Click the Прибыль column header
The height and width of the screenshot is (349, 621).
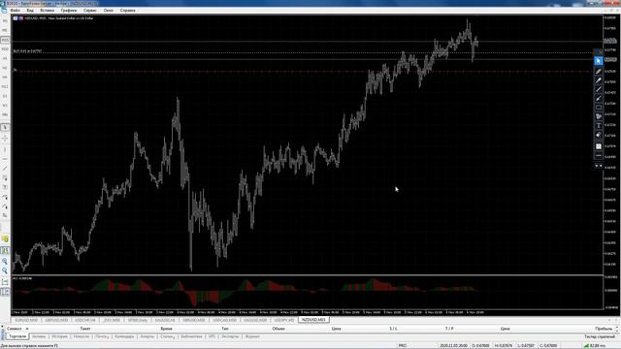pos(604,329)
